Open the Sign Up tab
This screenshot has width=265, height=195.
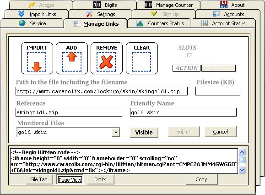[x=164, y=14]
